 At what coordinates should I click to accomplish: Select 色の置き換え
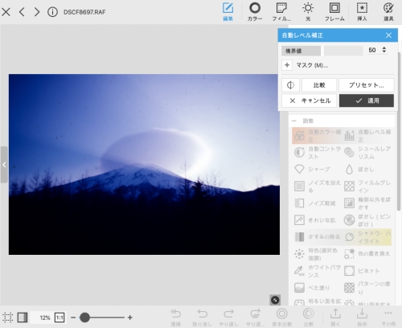[367, 254]
